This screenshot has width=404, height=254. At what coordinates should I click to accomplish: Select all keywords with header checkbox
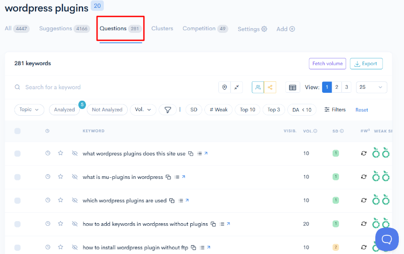pyautogui.click(x=18, y=131)
